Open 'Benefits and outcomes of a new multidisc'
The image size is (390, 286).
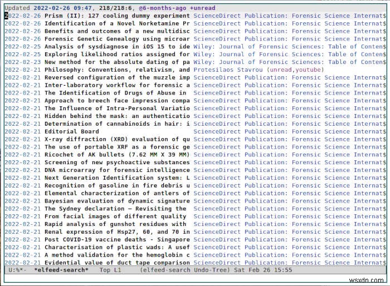click(117, 31)
